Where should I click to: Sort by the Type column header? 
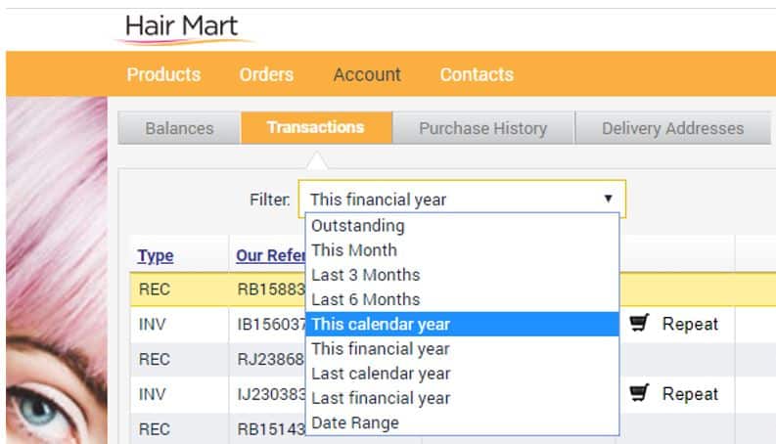pos(155,256)
